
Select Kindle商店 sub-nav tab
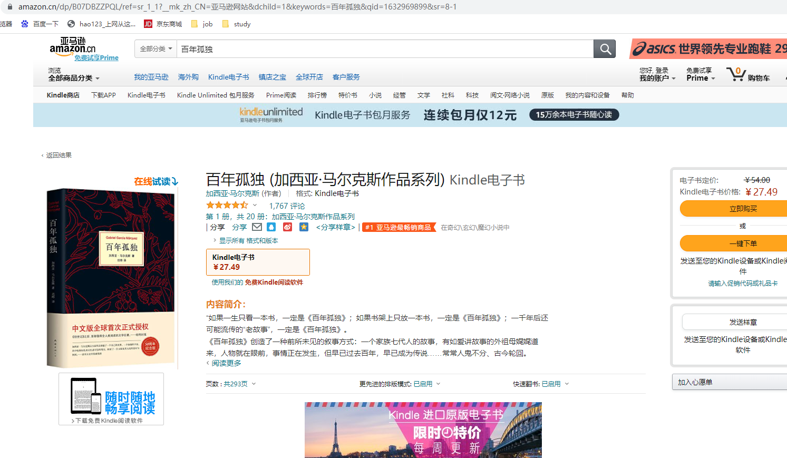click(x=63, y=95)
